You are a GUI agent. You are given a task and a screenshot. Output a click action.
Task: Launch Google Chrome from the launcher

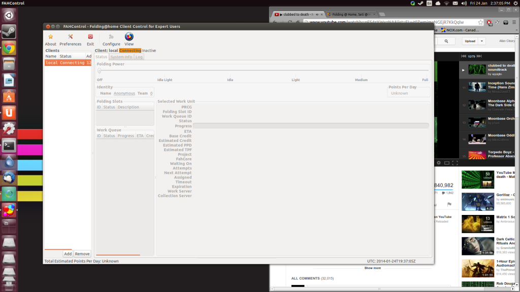pos(9,48)
